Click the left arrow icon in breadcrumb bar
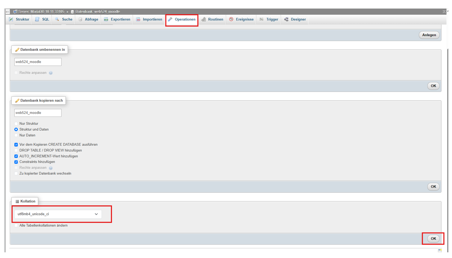 pyautogui.click(x=8, y=12)
